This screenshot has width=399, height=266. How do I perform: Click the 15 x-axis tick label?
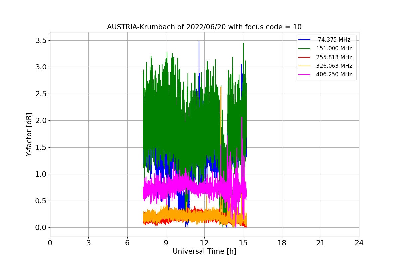243,243
